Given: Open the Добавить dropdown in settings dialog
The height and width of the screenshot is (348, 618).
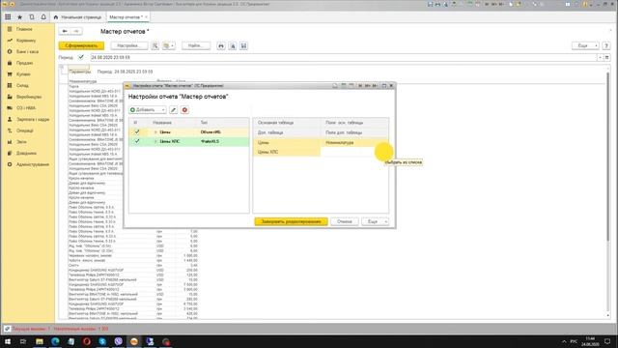Looking at the screenshot, I should tap(148, 109).
